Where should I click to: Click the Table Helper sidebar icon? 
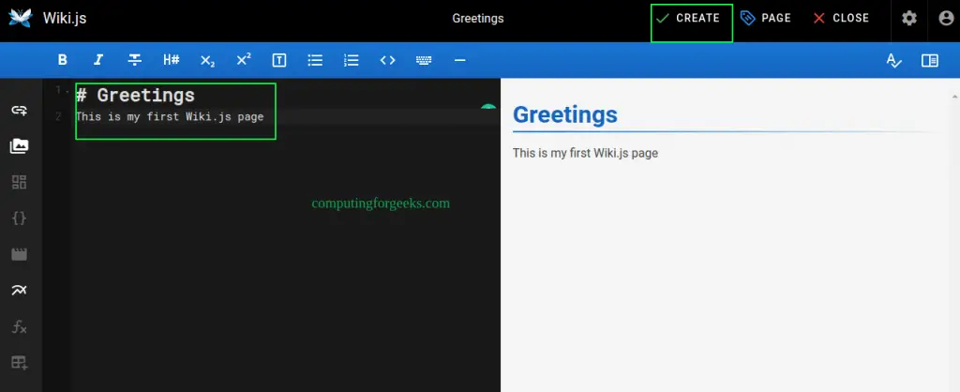tap(20, 363)
